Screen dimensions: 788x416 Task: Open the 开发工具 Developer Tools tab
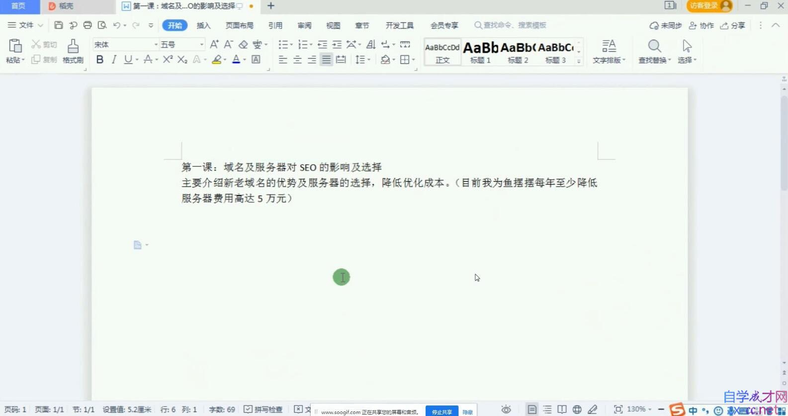(x=399, y=25)
